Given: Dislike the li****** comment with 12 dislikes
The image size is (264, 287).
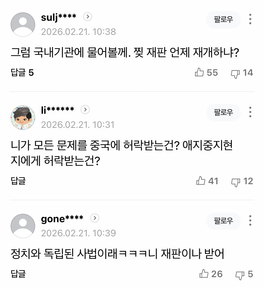Looking at the screenshot, I should 235,181.
